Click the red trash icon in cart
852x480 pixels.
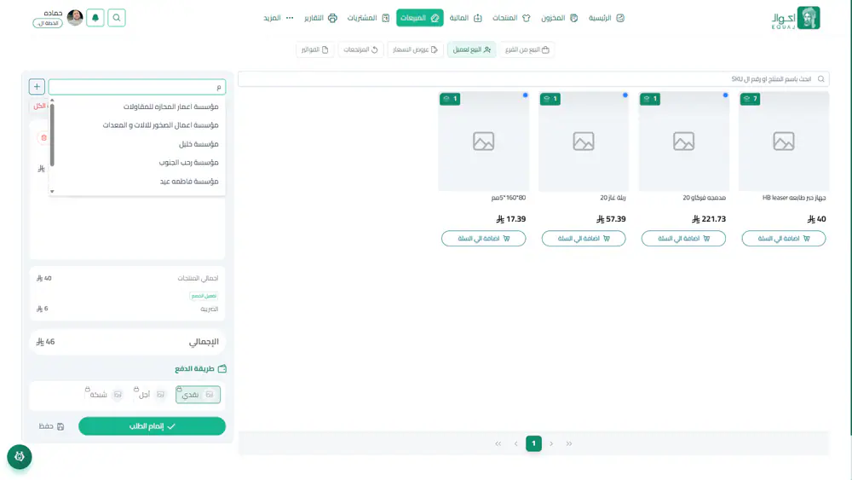[43, 137]
